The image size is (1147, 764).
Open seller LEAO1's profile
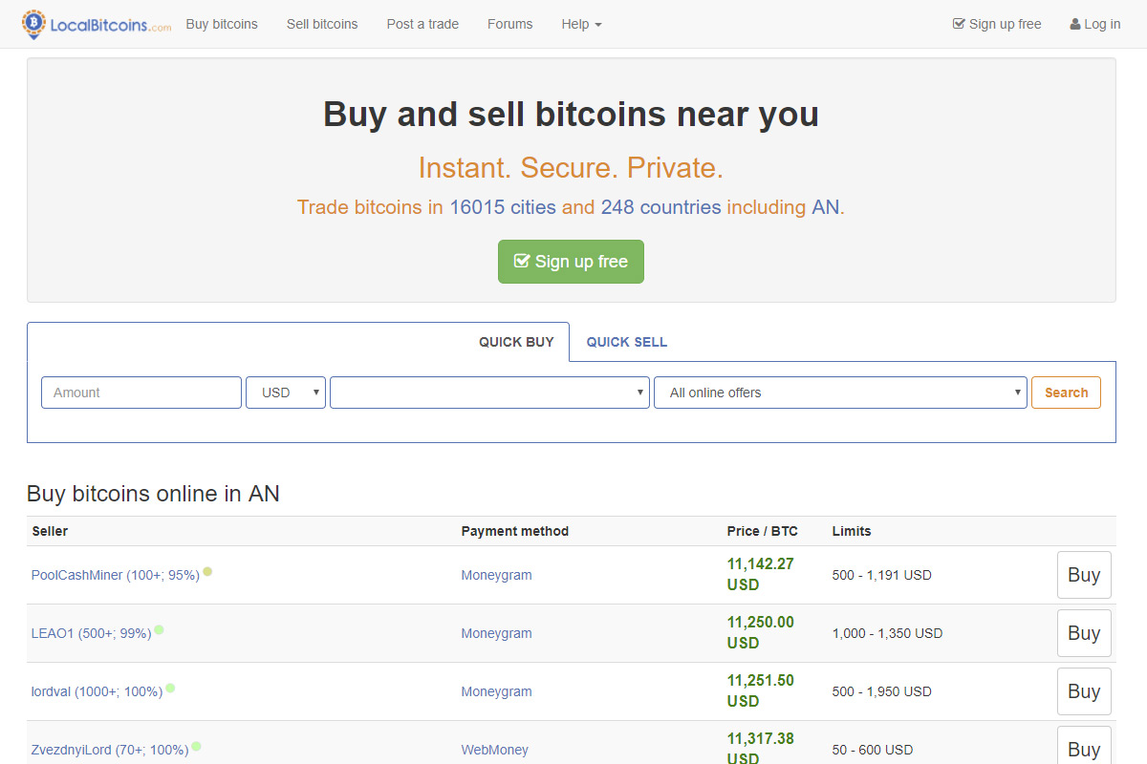[91, 633]
